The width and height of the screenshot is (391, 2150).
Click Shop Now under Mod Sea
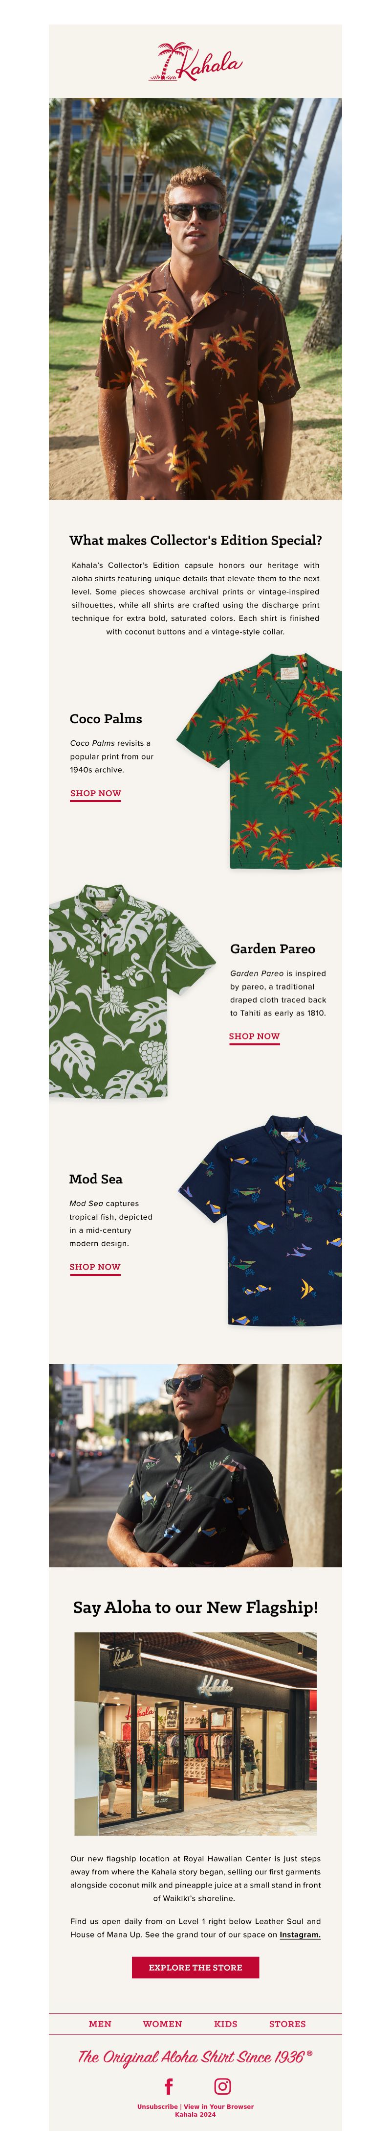point(95,1266)
